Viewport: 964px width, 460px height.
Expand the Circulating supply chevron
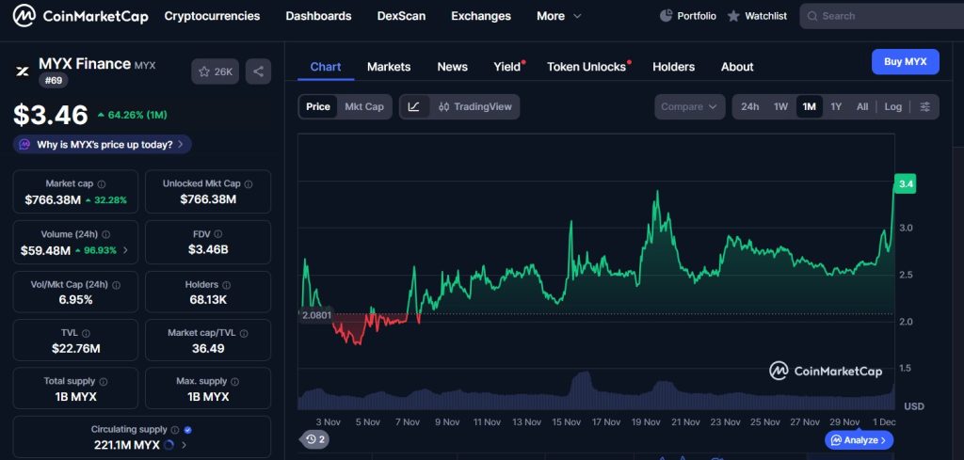(x=184, y=445)
